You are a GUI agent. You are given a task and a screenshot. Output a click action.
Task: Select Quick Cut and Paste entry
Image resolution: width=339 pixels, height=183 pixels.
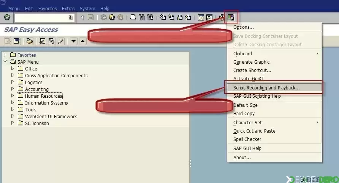(274, 131)
